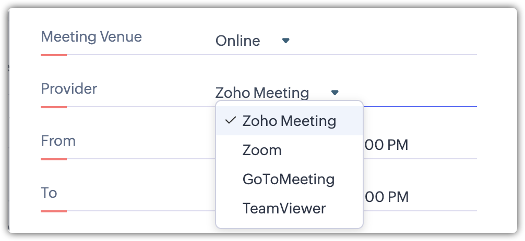Click red required marker under From

(54, 159)
